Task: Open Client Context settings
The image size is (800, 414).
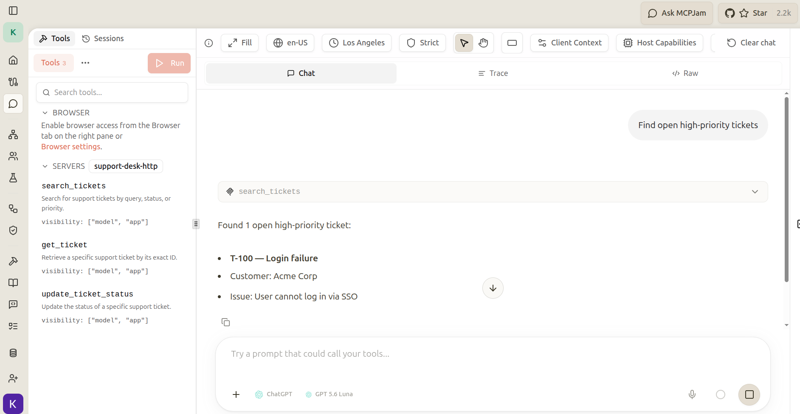Action: (569, 43)
